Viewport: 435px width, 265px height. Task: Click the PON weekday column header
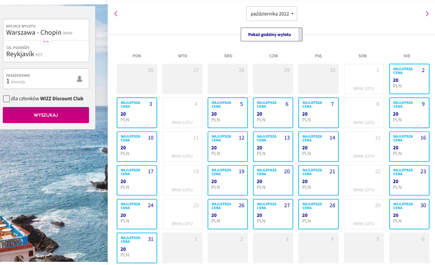(x=137, y=56)
